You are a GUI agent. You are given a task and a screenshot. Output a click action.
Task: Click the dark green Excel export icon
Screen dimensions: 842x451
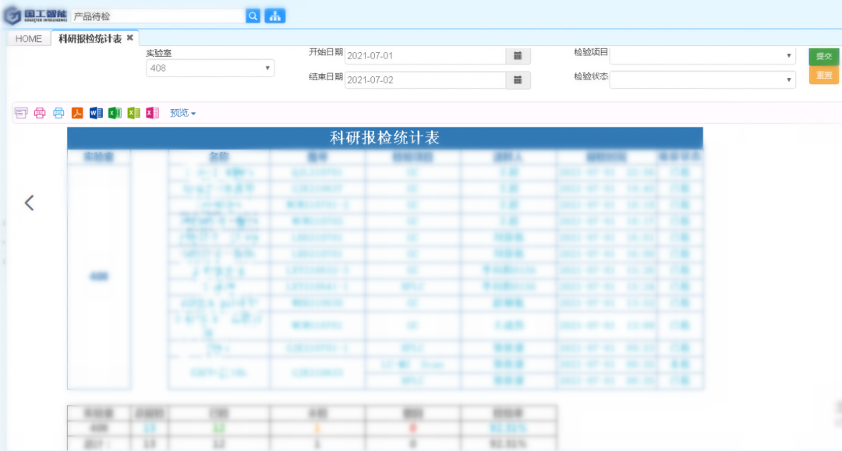(115, 113)
